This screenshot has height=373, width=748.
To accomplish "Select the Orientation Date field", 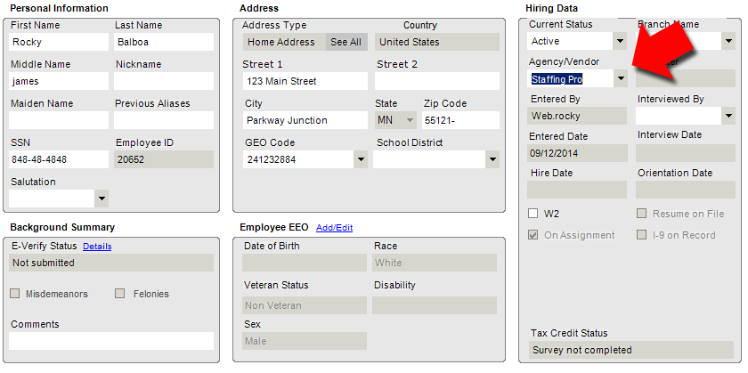I will tap(686, 190).
